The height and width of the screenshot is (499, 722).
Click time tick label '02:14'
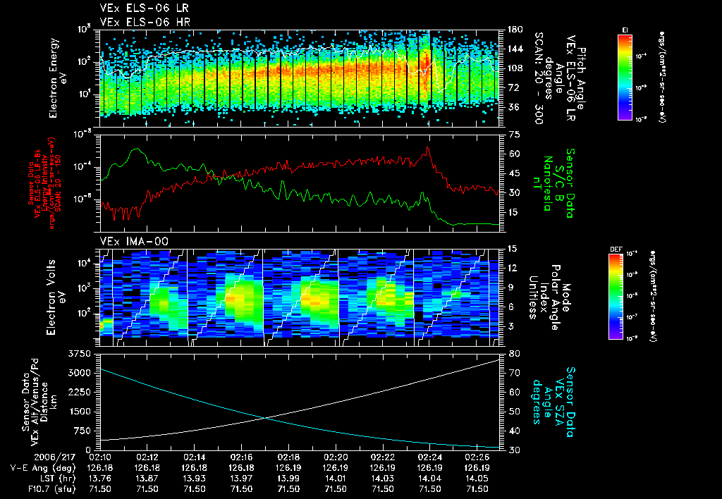195,457
